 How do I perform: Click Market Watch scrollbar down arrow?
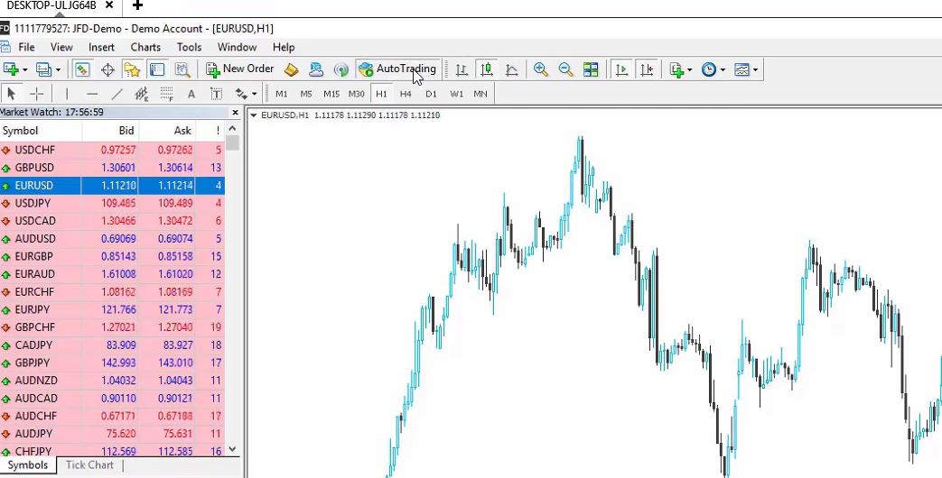click(232, 449)
